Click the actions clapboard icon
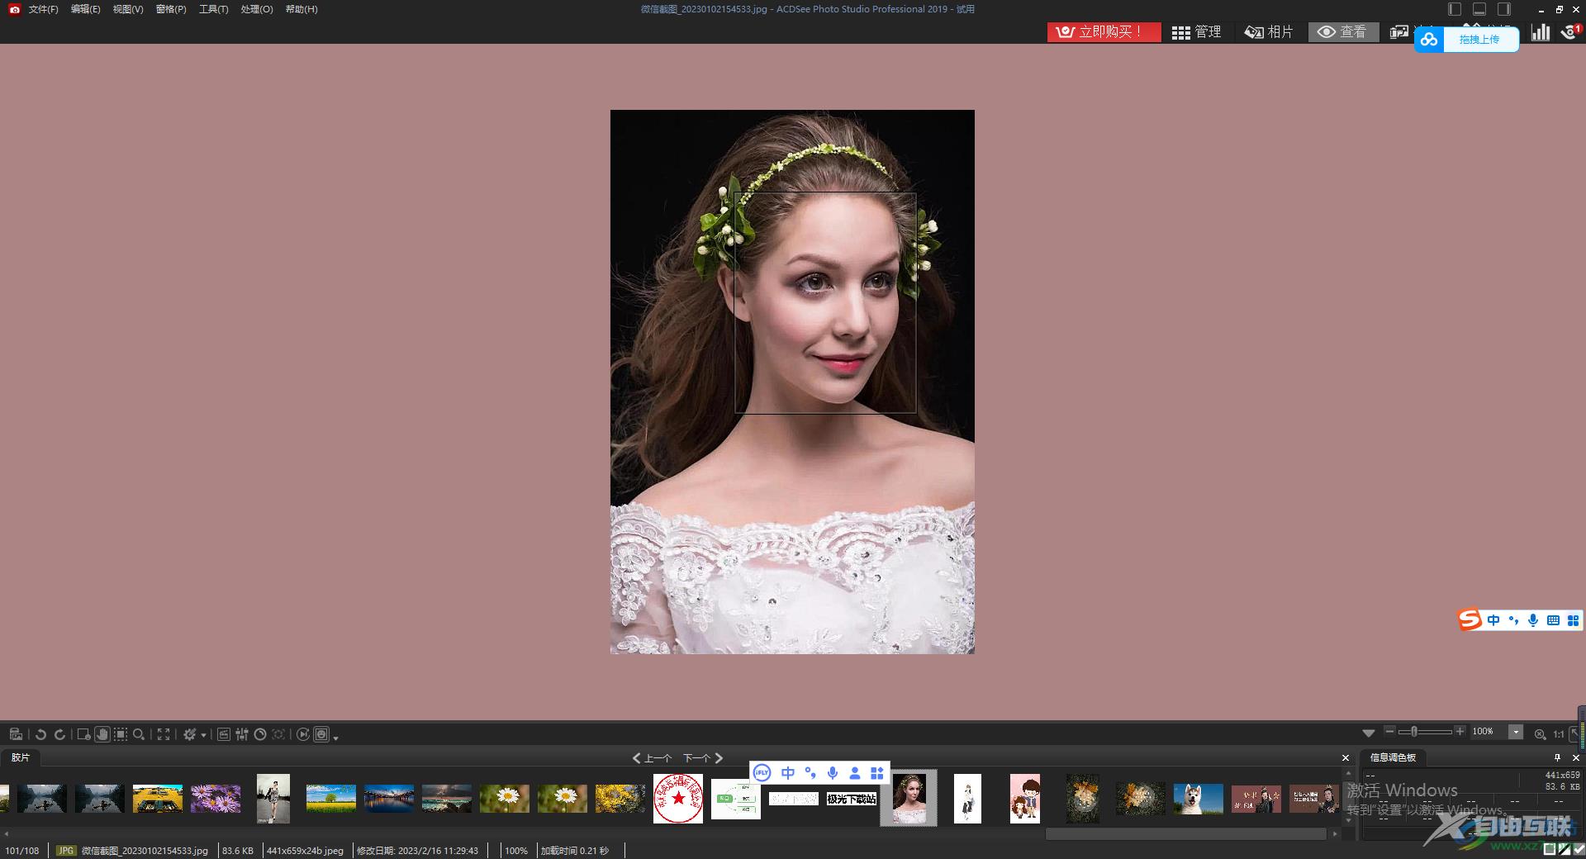The height and width of the screenshot is (859, 1586). pos(224,734)
